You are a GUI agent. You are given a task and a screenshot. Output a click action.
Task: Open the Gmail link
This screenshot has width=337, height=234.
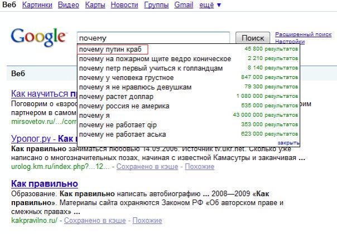(184, 5)
